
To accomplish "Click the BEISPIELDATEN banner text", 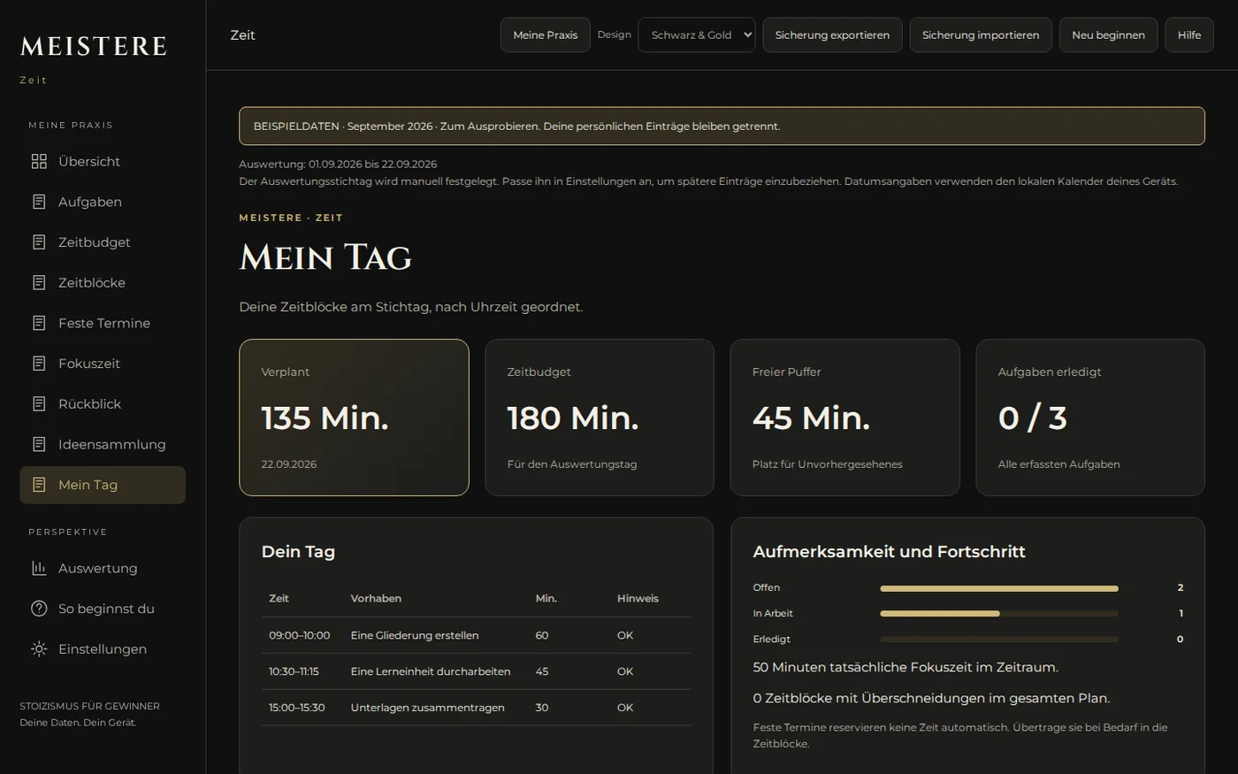I will (x=516, y=126).
